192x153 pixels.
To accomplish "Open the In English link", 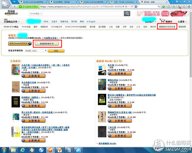I will coord(91,22).
